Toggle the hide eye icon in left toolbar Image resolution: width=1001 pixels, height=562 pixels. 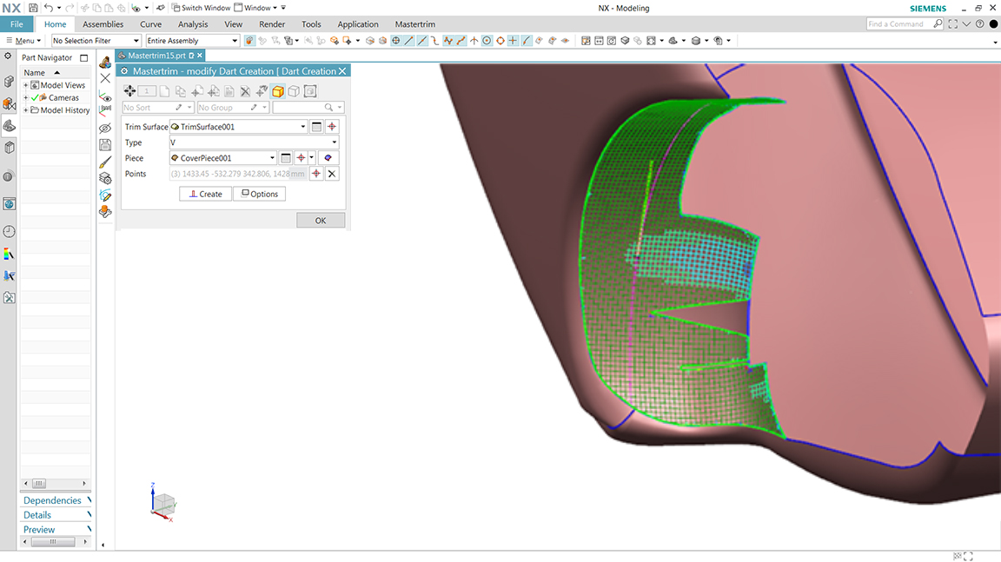(x=105, y=128)
